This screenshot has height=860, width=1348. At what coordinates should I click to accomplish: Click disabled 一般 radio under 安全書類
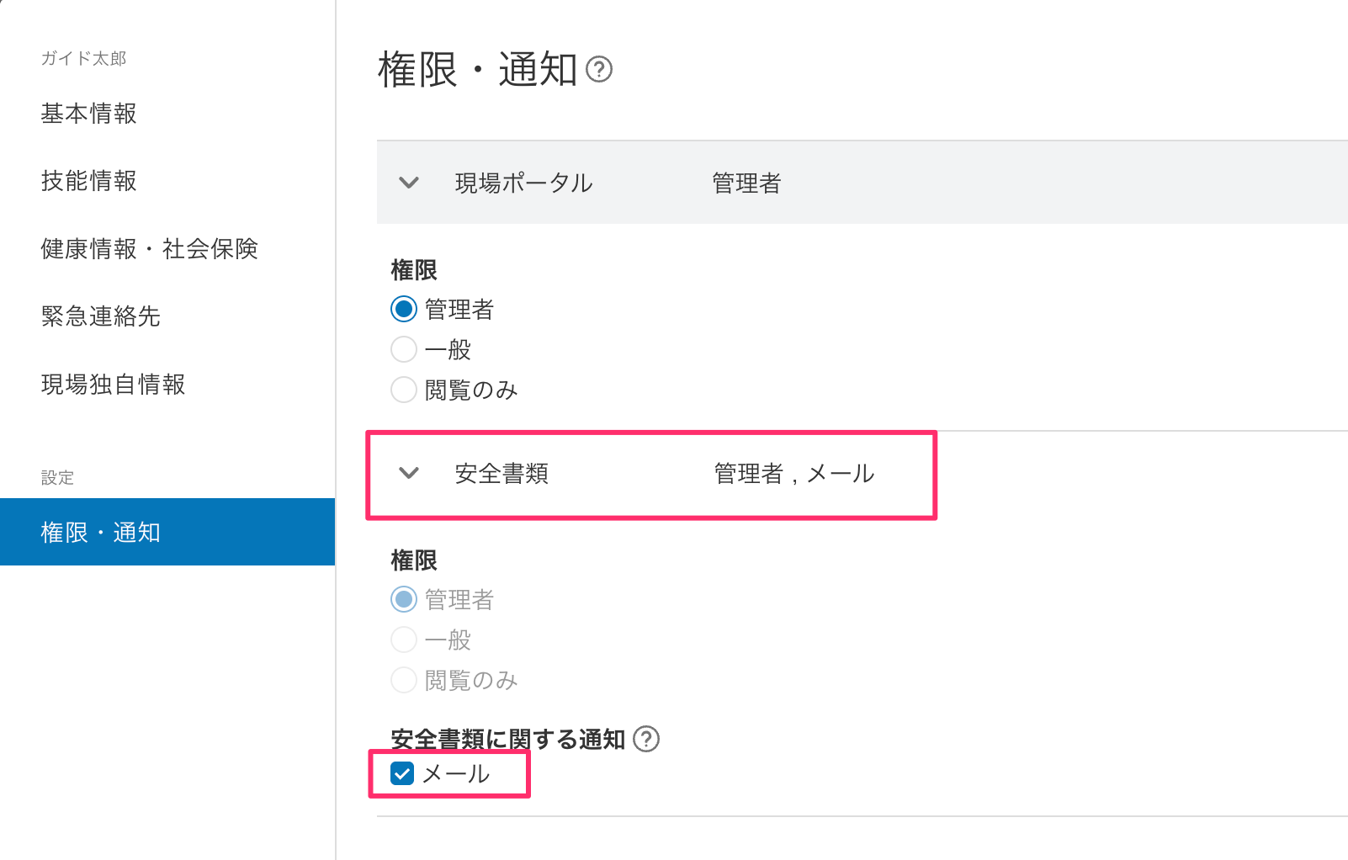pos(404,640)
